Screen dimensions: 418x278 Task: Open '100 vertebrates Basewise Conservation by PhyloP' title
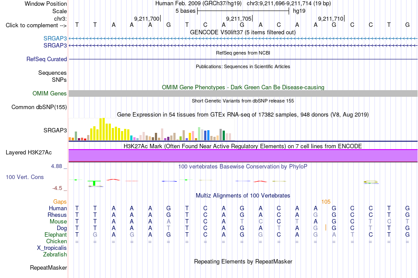243,167
